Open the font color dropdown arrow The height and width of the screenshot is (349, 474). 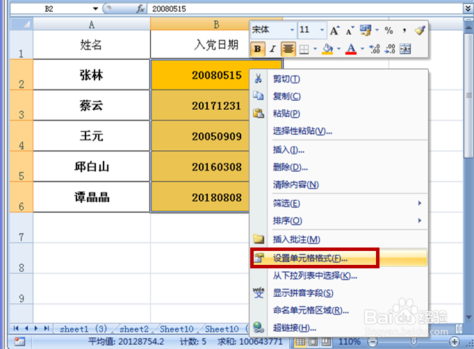click(362, 49)
